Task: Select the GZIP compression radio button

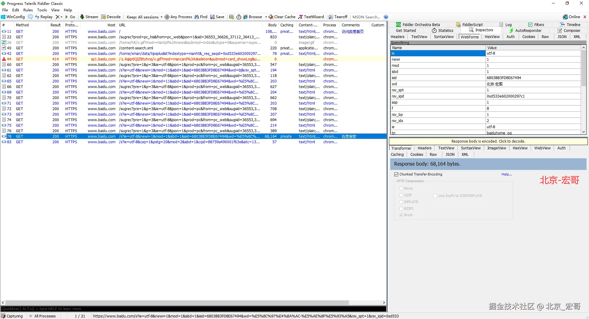Action: click(x=401, y=195)
